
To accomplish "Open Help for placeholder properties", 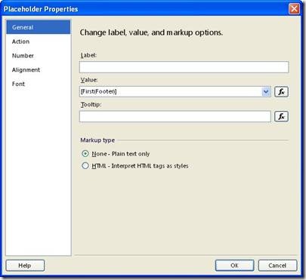I will pos(25,266).
